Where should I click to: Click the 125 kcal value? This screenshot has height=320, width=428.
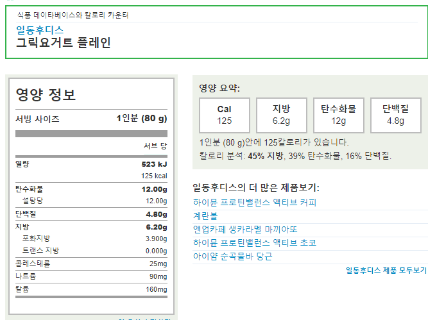pos(154,176)
